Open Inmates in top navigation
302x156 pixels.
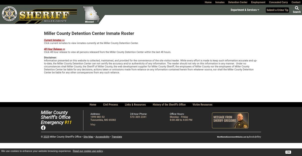coord(220,2)
